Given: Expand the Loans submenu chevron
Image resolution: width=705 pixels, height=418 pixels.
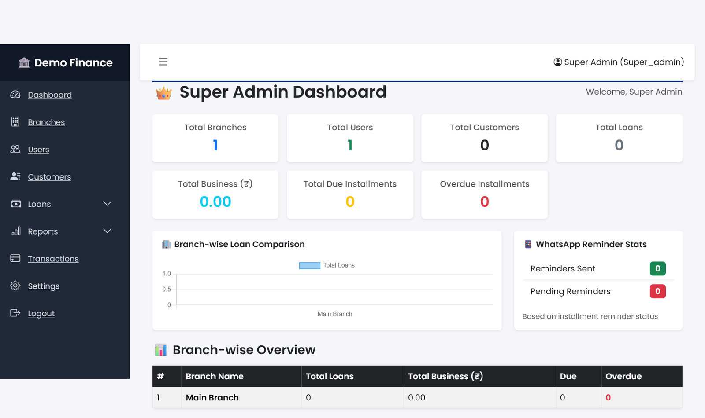Looking at the screenshot, I should click(x=107, y=204).
